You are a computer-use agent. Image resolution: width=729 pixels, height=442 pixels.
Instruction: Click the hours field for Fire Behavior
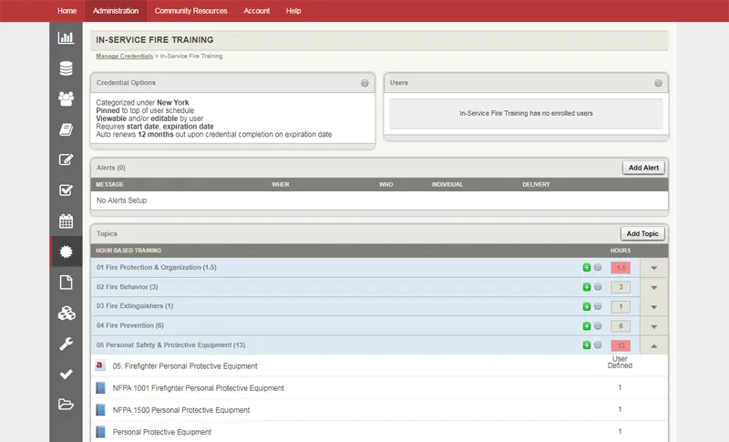621,287
